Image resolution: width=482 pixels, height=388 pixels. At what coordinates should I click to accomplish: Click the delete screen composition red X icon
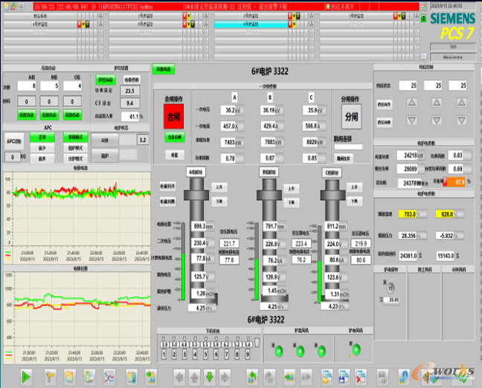pyautogui.click(x=361, y=377)
